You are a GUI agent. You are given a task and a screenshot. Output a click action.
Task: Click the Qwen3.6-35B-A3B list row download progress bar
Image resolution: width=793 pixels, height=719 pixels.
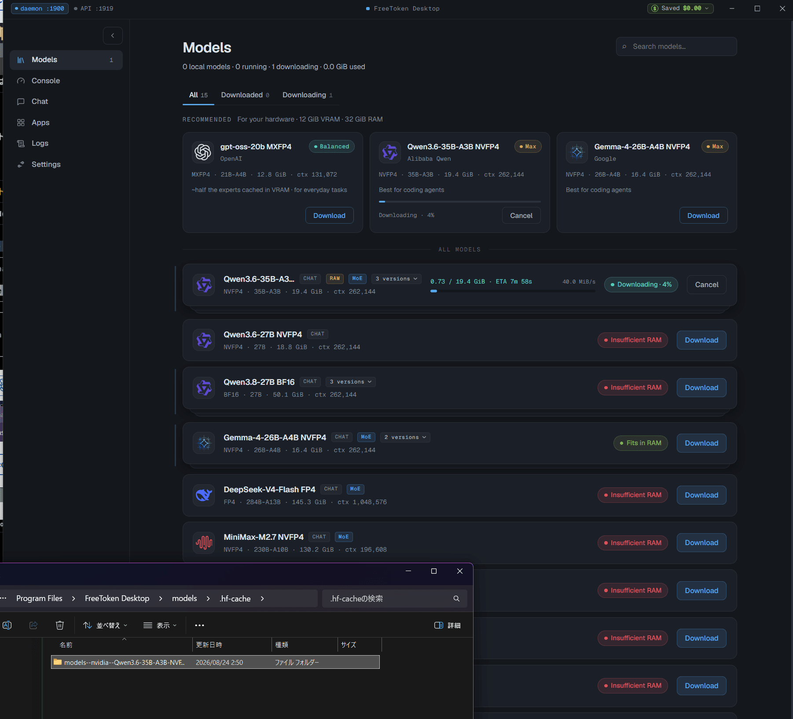(x=513, y=291)
